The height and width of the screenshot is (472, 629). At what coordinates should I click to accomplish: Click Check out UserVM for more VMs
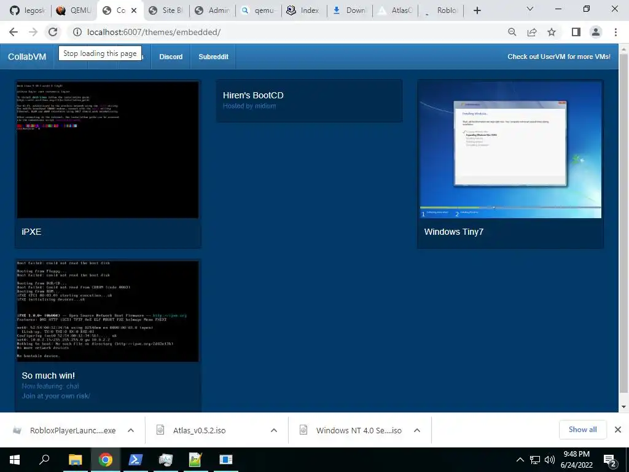[x=559, y=57]
